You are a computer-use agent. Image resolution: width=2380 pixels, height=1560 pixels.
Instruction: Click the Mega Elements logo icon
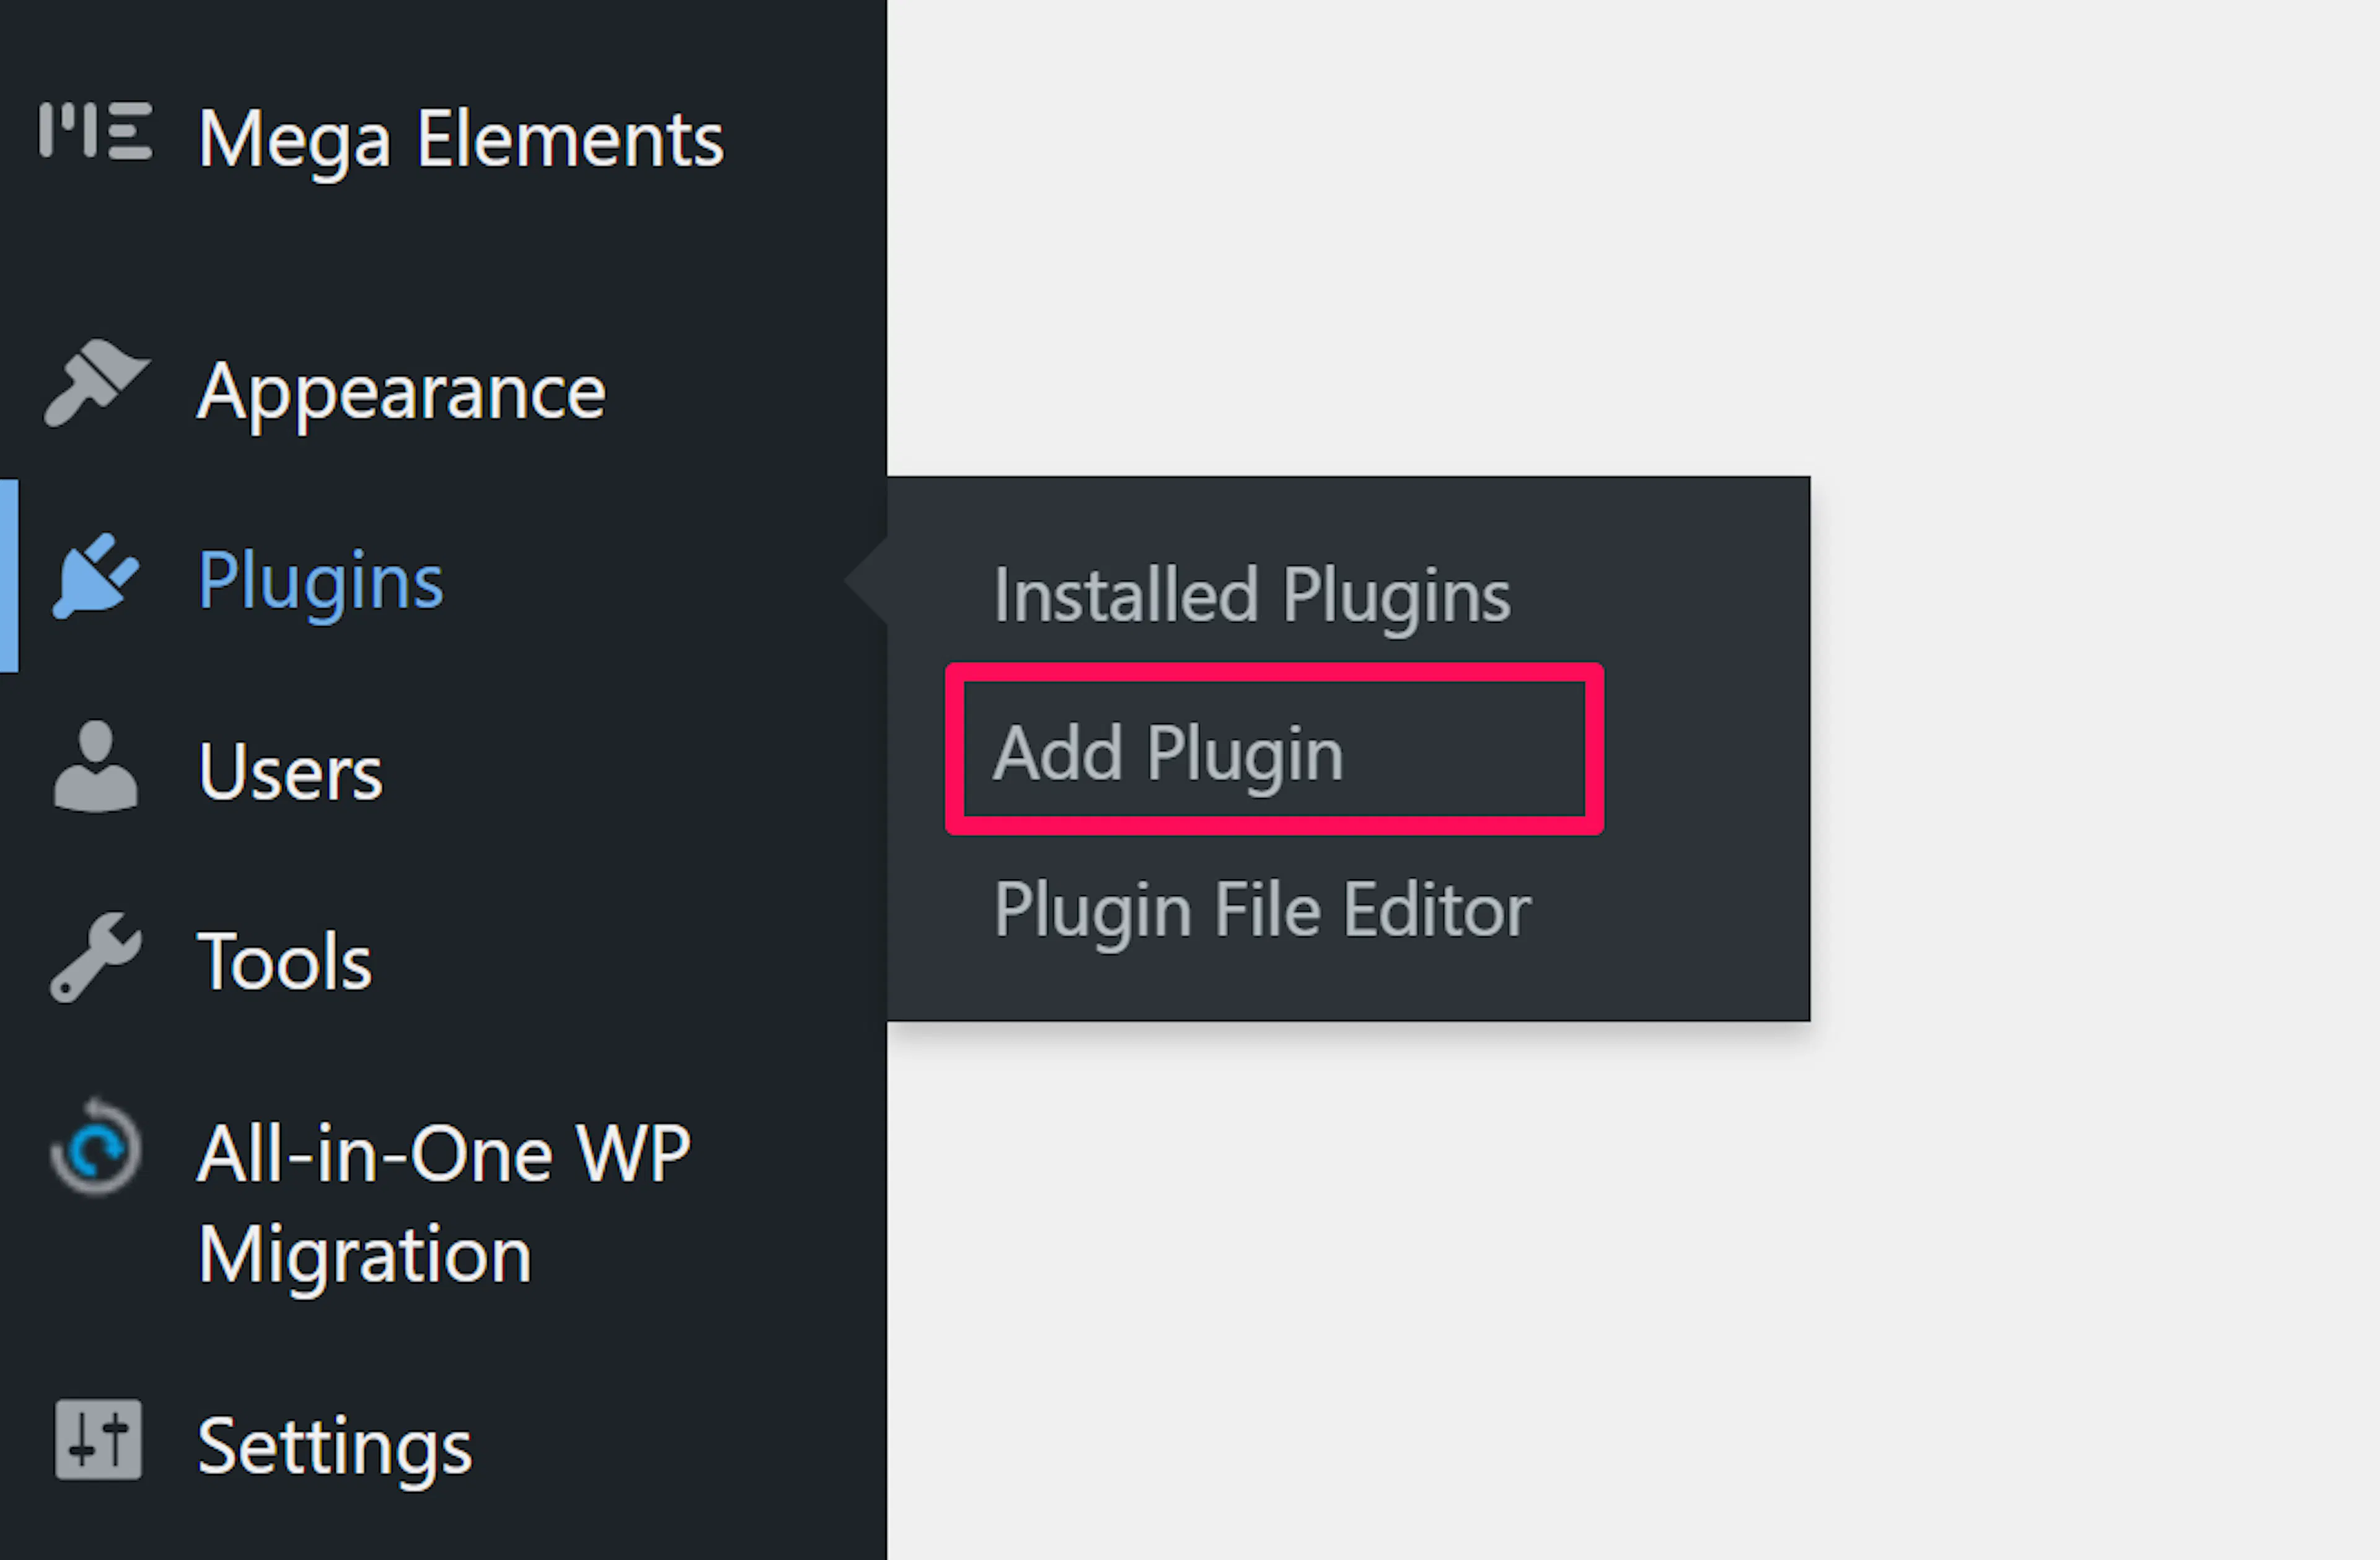pyautogui.click(x=95, y=131)
